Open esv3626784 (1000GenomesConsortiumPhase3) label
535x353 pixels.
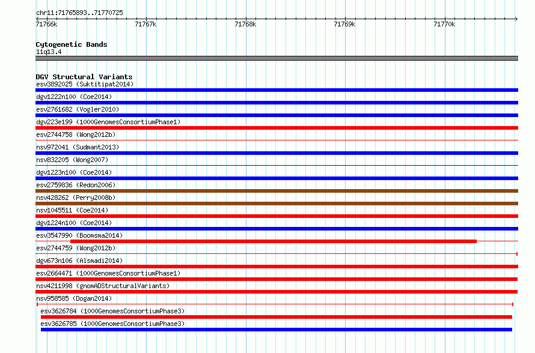(x=112, y=311)
